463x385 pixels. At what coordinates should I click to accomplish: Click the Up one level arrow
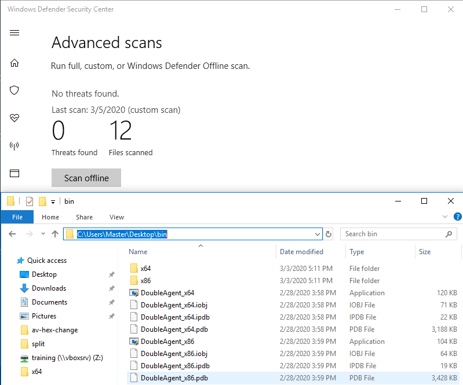[55, 234]
